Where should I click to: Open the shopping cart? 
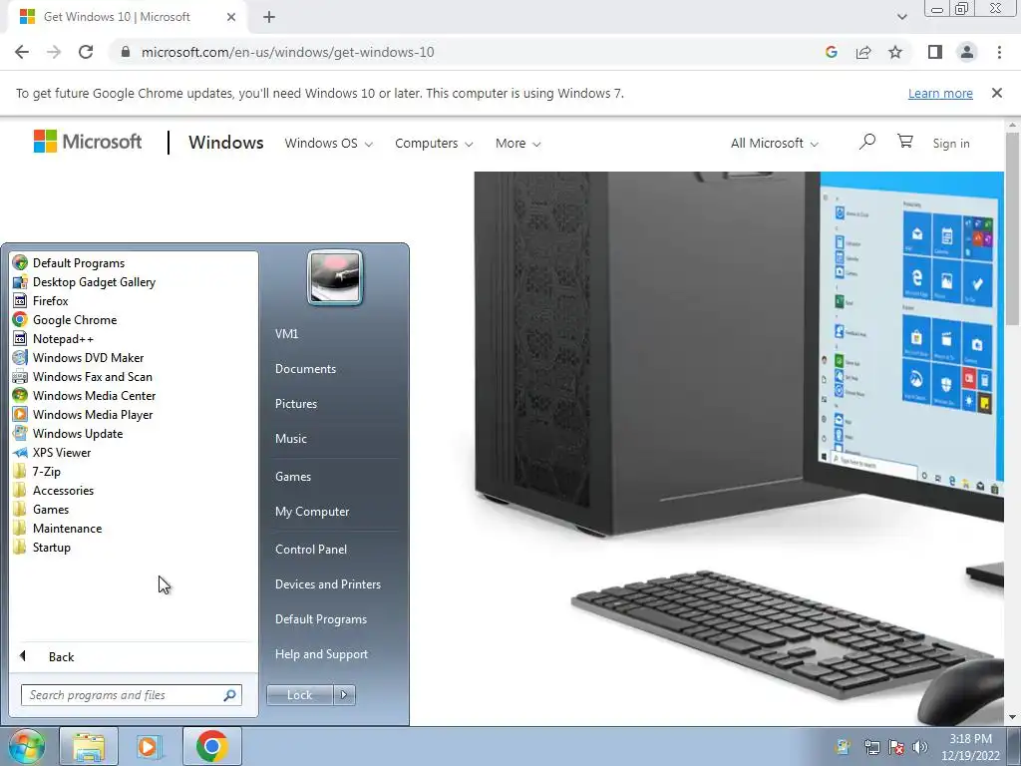tap(905, 141)
